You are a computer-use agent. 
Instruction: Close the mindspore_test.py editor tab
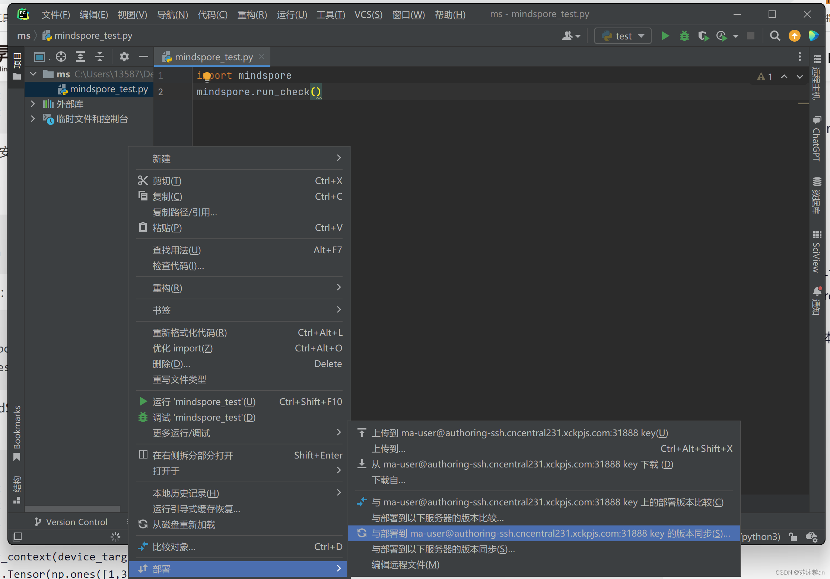coord(262,57)
